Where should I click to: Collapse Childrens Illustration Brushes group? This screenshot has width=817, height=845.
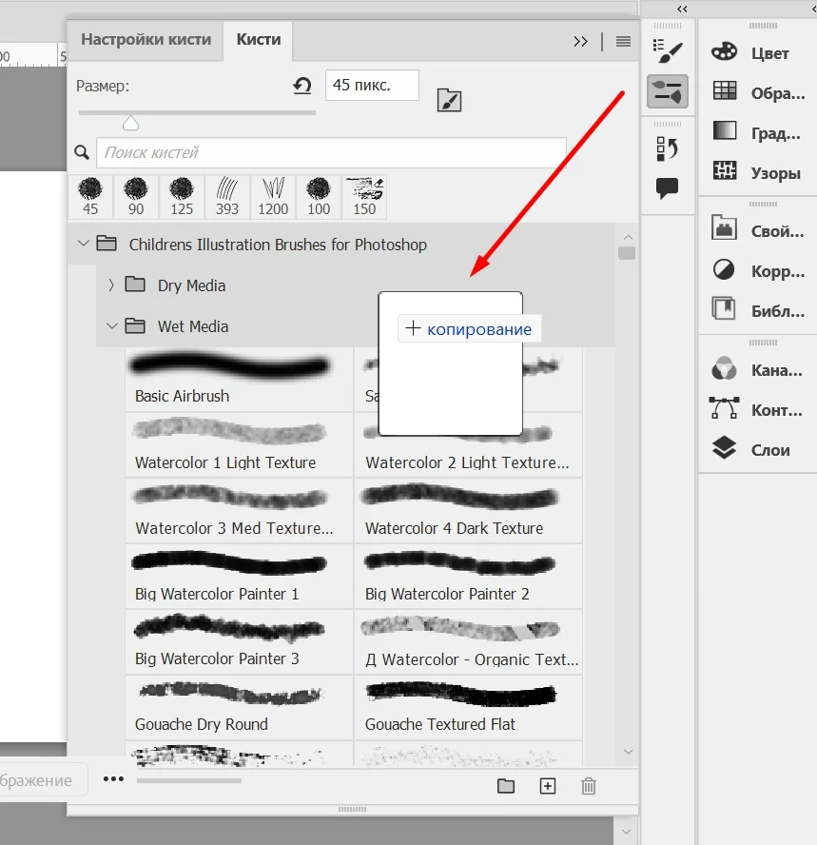(83, 245)
